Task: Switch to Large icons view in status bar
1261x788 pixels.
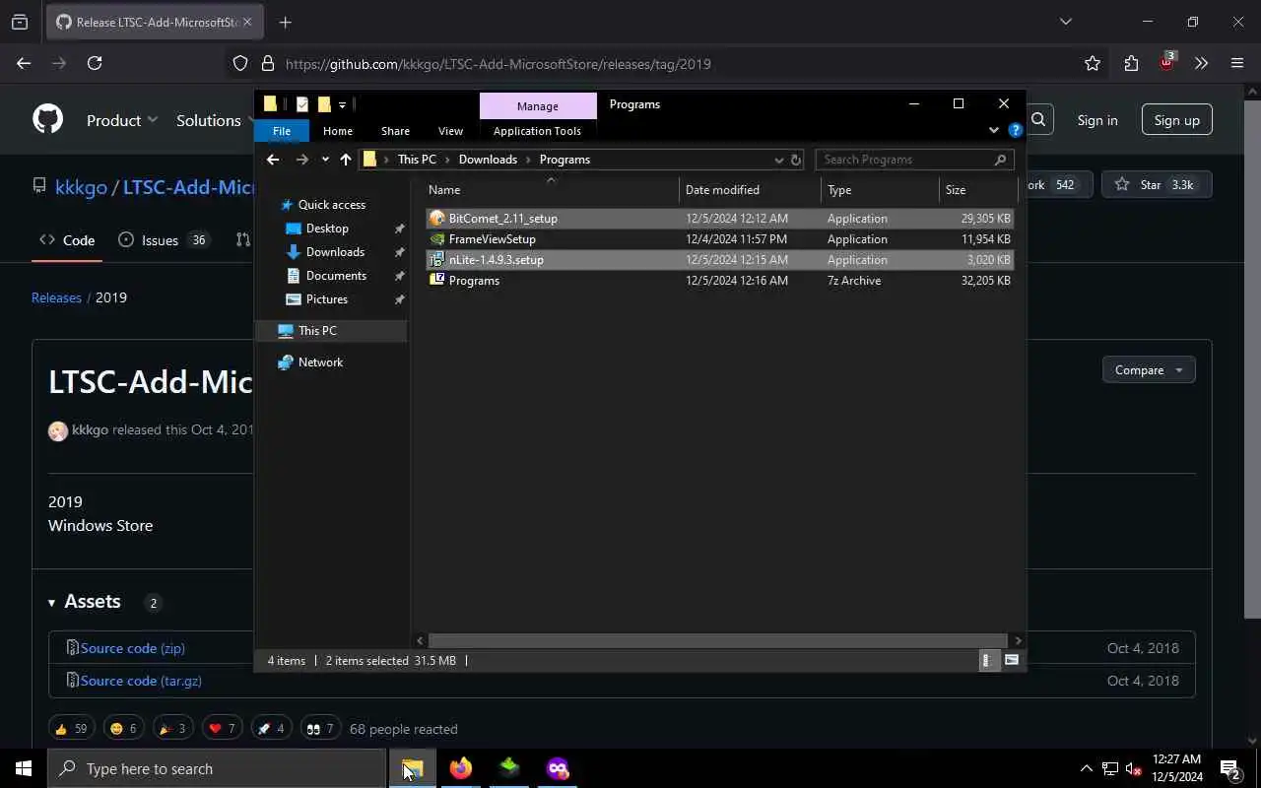Action: (x=1011, y=660)
